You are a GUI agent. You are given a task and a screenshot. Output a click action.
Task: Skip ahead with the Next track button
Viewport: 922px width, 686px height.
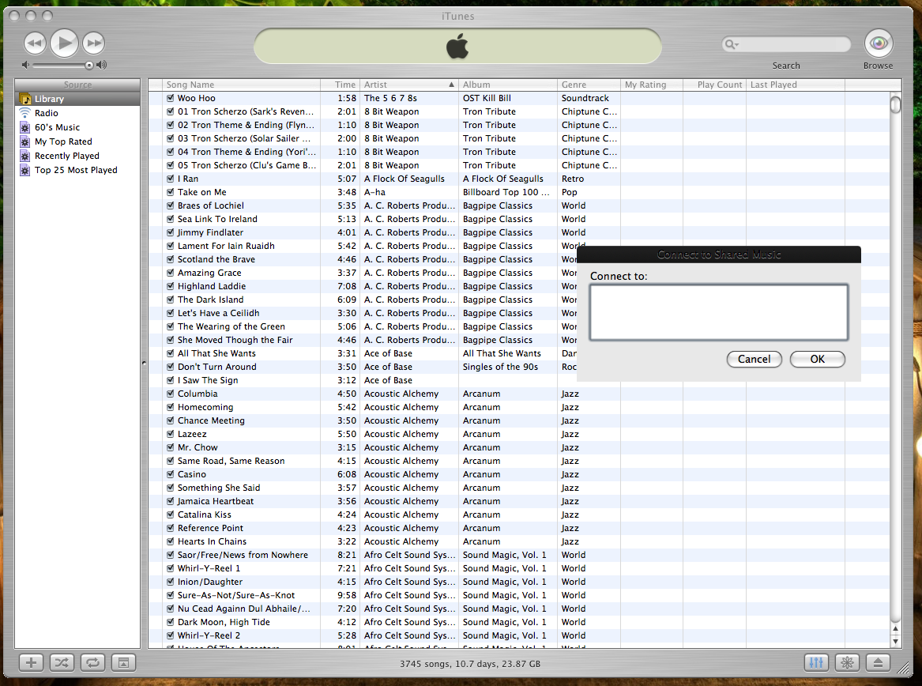pos(93,43)
